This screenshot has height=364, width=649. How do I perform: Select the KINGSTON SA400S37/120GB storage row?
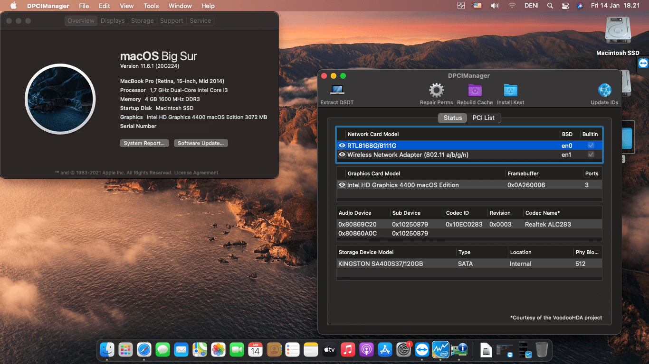pos(469,264)
